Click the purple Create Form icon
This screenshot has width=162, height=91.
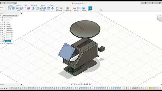pyautogui.click(x=29, y=8)
